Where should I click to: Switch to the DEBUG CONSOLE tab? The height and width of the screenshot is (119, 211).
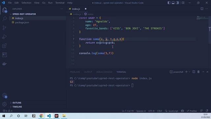coord(104,72)
